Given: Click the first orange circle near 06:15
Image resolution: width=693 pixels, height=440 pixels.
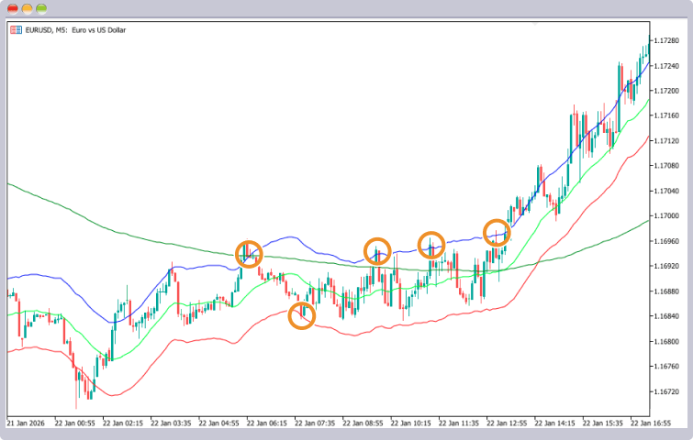Looking at the screenshot, I should (x=249, y=254).
